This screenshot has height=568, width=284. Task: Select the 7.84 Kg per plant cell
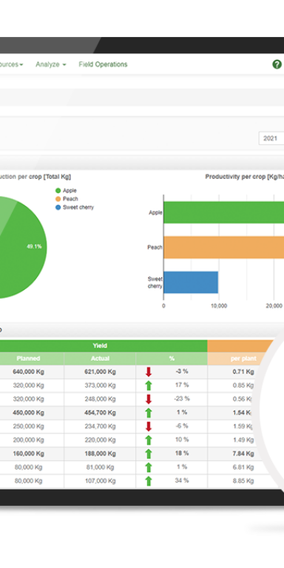coord(243,453)
